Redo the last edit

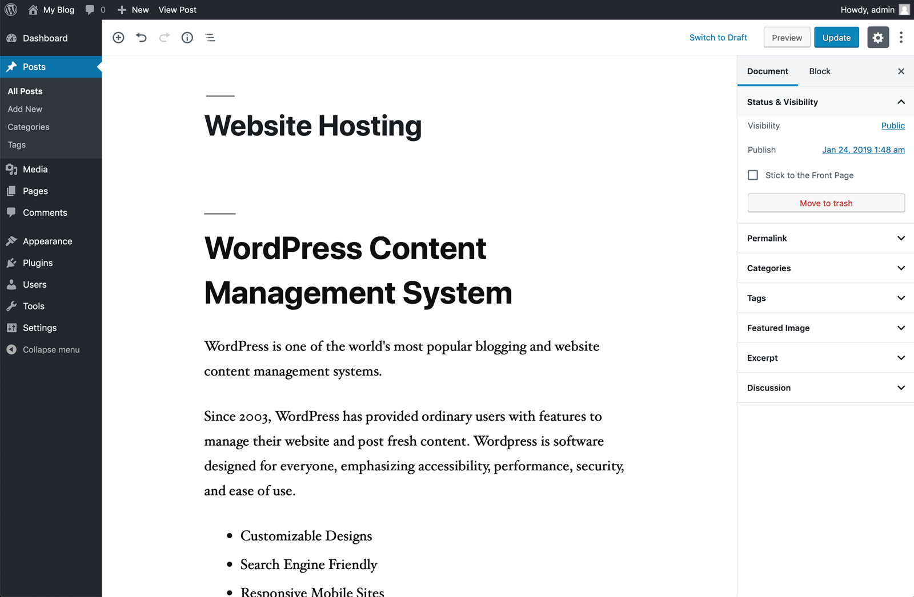point(164,38)
